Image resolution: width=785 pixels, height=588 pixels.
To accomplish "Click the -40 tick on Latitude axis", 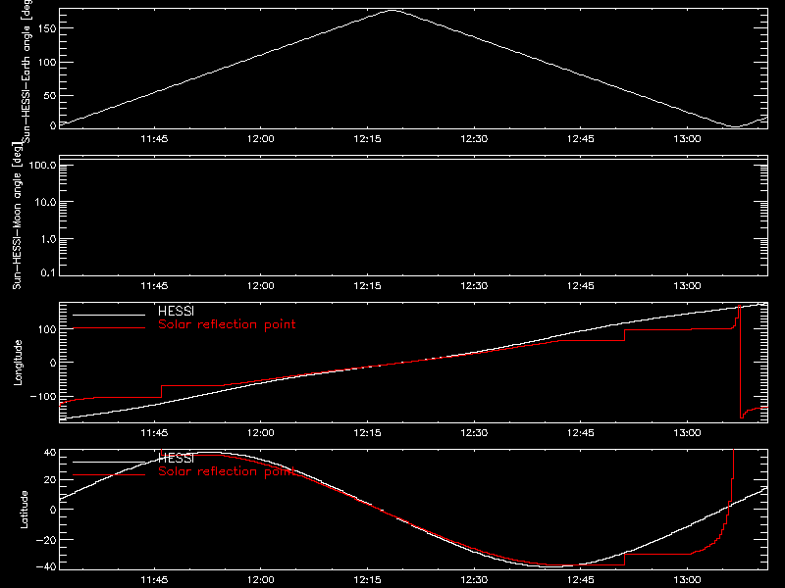I will 46,566.
